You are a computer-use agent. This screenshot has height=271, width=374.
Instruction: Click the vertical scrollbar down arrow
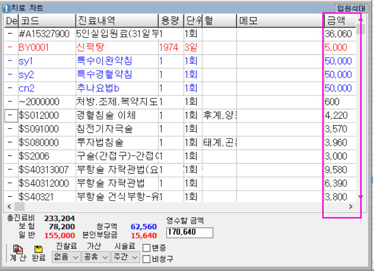[x=360, y=196]
